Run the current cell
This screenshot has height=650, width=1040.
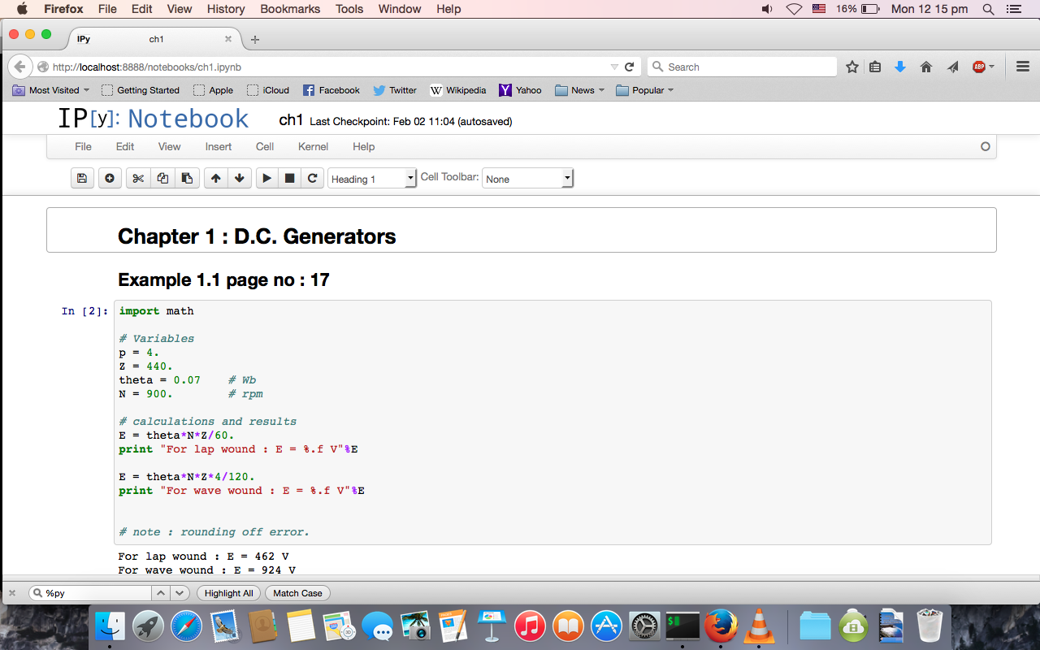point(266,179)
